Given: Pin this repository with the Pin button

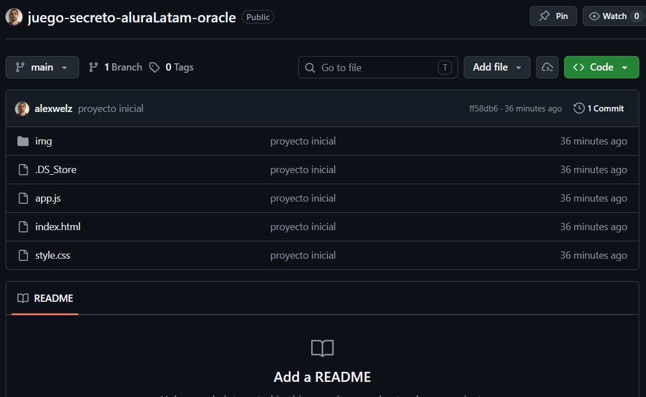Looking at the screenshot, I should [x=553, y=16].
